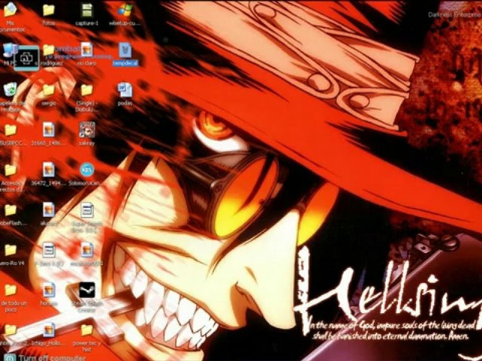Open the Recycle Bin icon
The image size is (482, 361).
[x=11, y=90]
